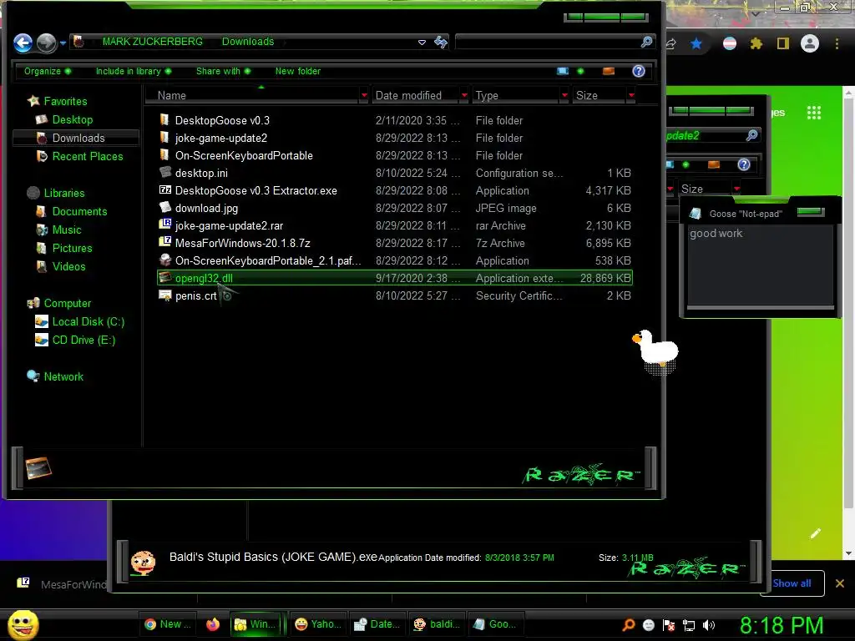855x641 pixels.
Task: Click Goose Not-epad text area
Action: (760, 265)
